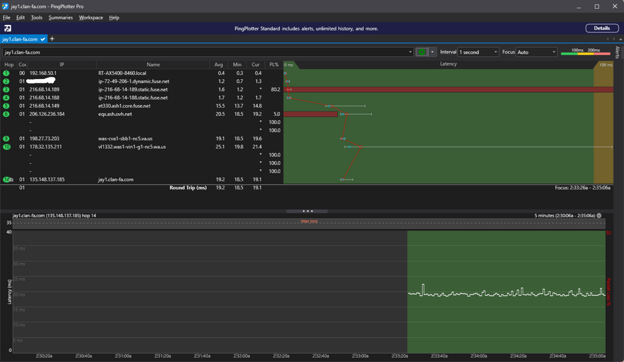Click the final hop 14 graph icon

pos(8,179)
